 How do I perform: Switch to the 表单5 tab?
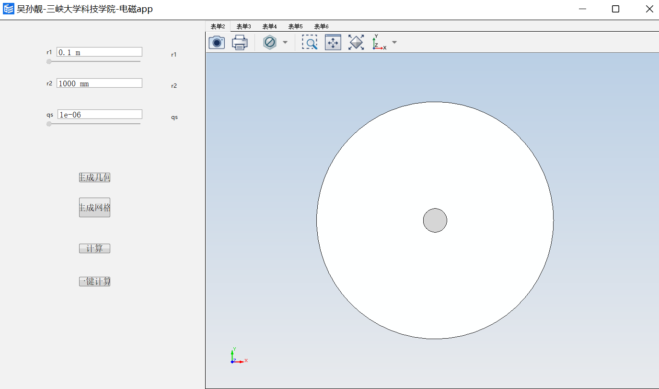(x=295, y=26)
